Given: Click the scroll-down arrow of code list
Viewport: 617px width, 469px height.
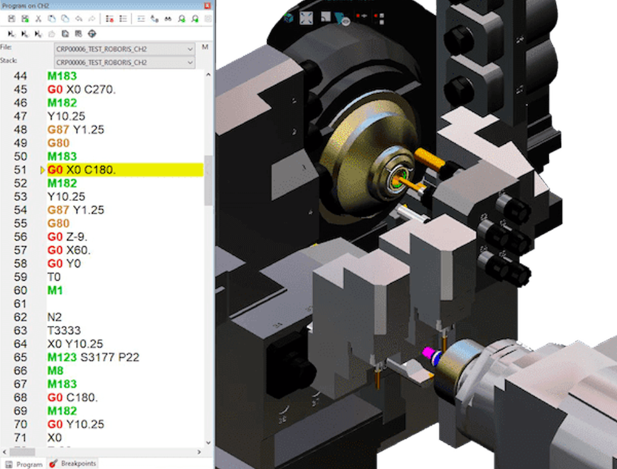Looking at the screenshot, I should tap(209, 442).
